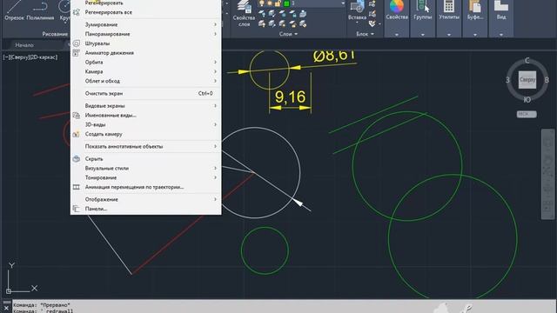Image resolution: width=557 pixels, height=313 pixels.
Task: Select the Отрезок line tool
Action: pyautogui.click(x=14, y=10)
